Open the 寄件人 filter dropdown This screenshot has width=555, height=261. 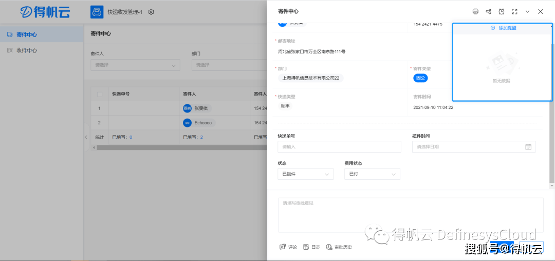coord(135,65)
